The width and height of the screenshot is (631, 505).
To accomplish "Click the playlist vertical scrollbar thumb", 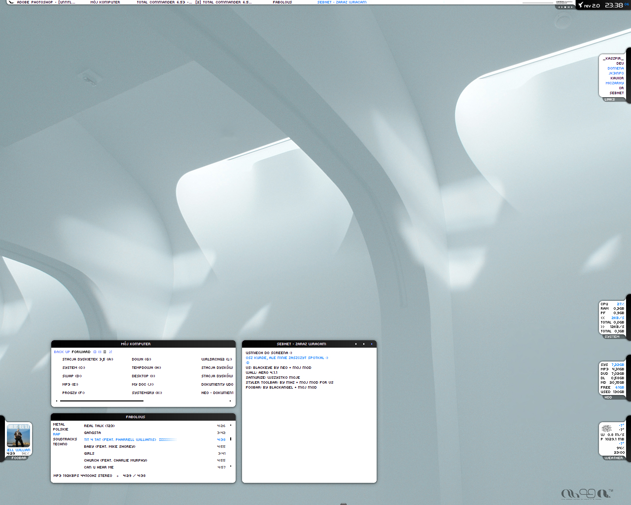I will coord(230,439).
